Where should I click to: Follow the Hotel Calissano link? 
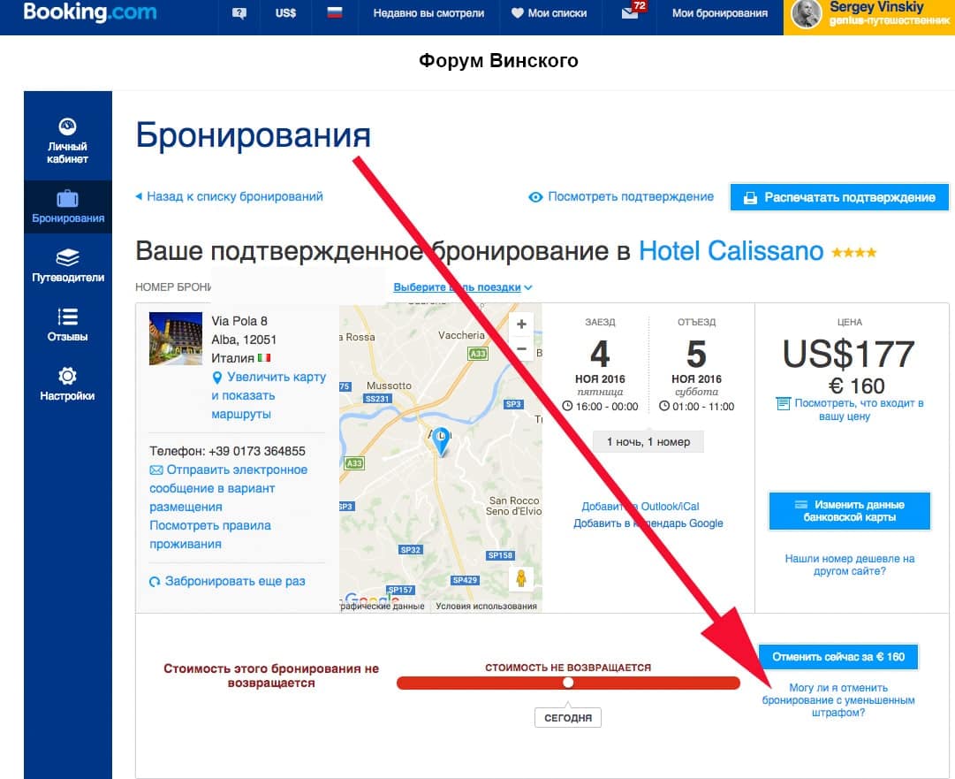pos(731,251)
